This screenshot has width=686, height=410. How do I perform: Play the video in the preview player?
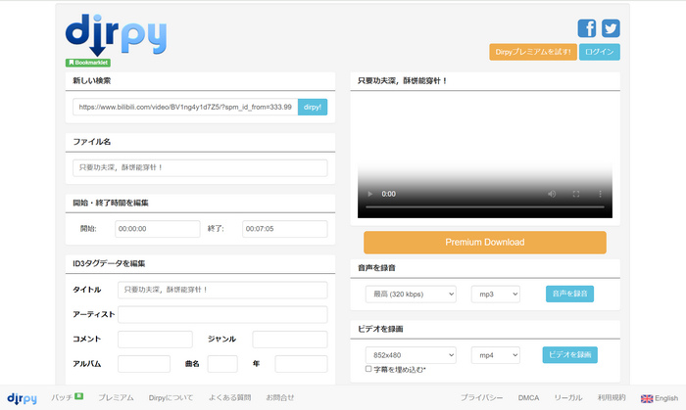coord(370,194)
